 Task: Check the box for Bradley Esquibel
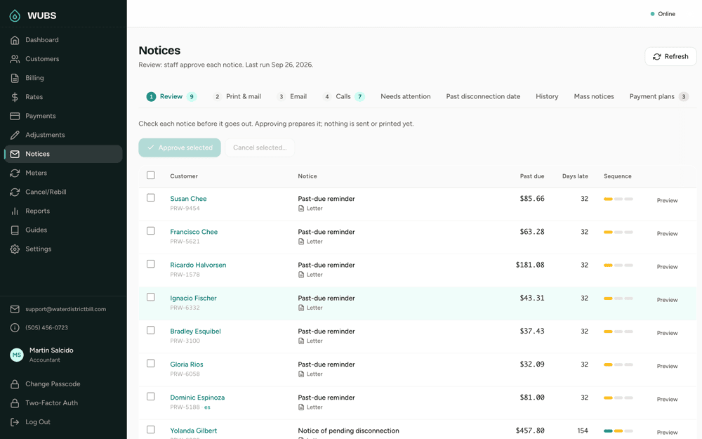click(151, 330)
